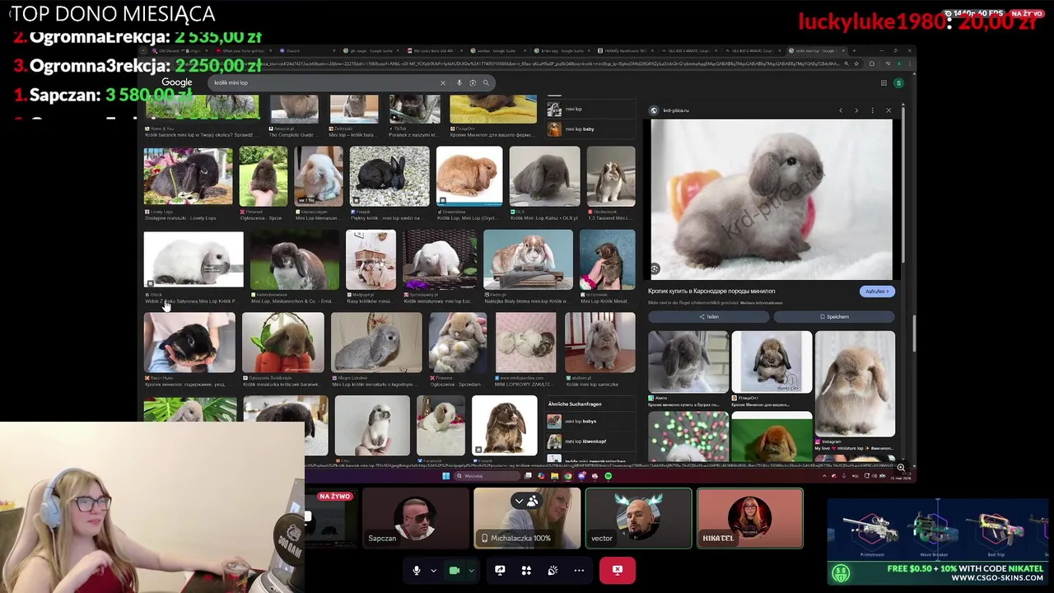Click the share screen button
This screenshot has height=593, width=1054.
[x=500, y=570]
